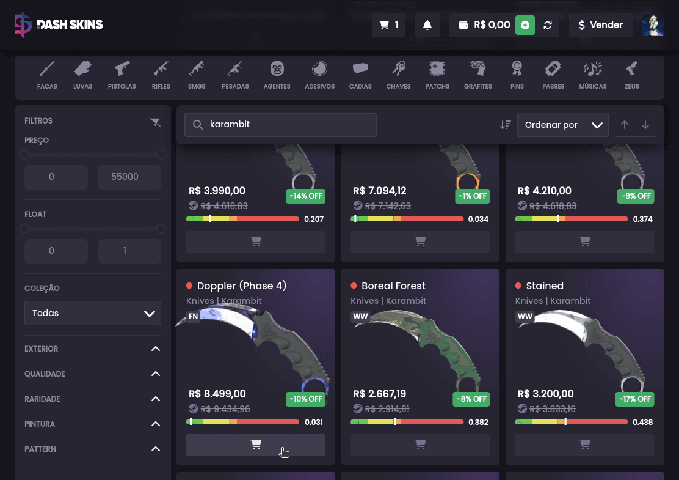Add Doppler (Phase 4) karambit to cart
This screenshot has height=480, width=679.
pos(255,445)
